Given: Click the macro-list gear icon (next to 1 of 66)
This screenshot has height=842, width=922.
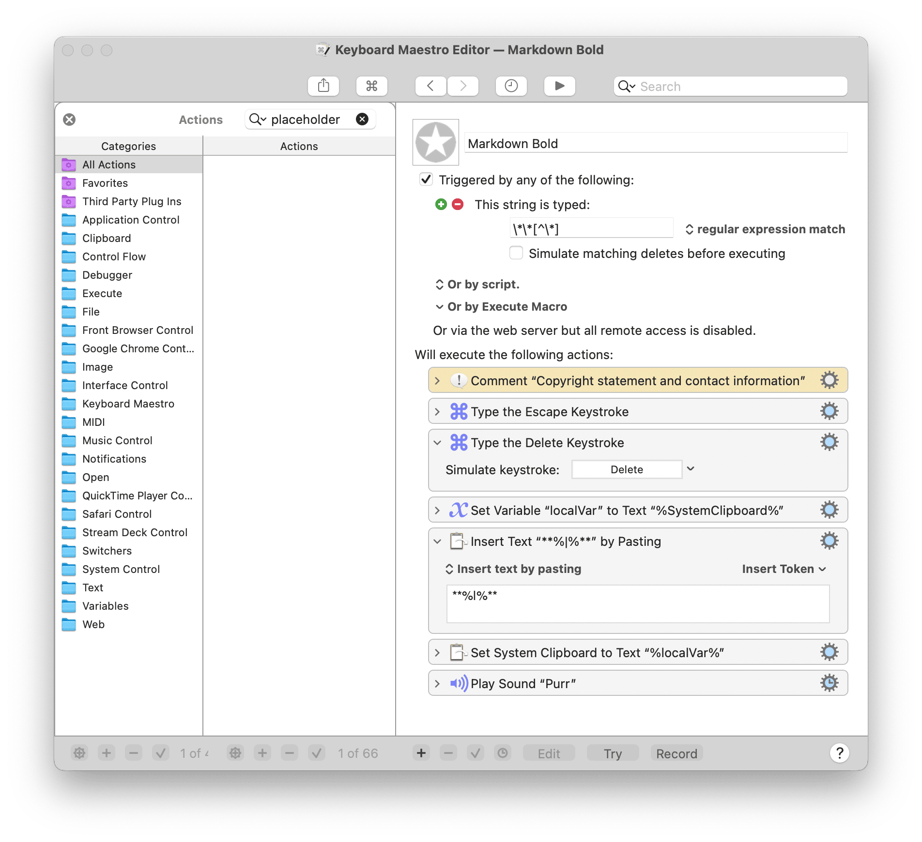Looking at the screenshot, I should (x=235, y=753).
